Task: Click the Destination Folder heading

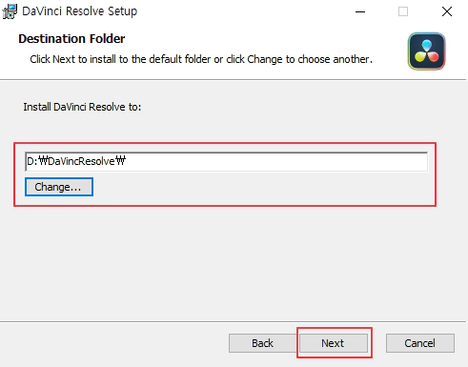Action: 71,39
